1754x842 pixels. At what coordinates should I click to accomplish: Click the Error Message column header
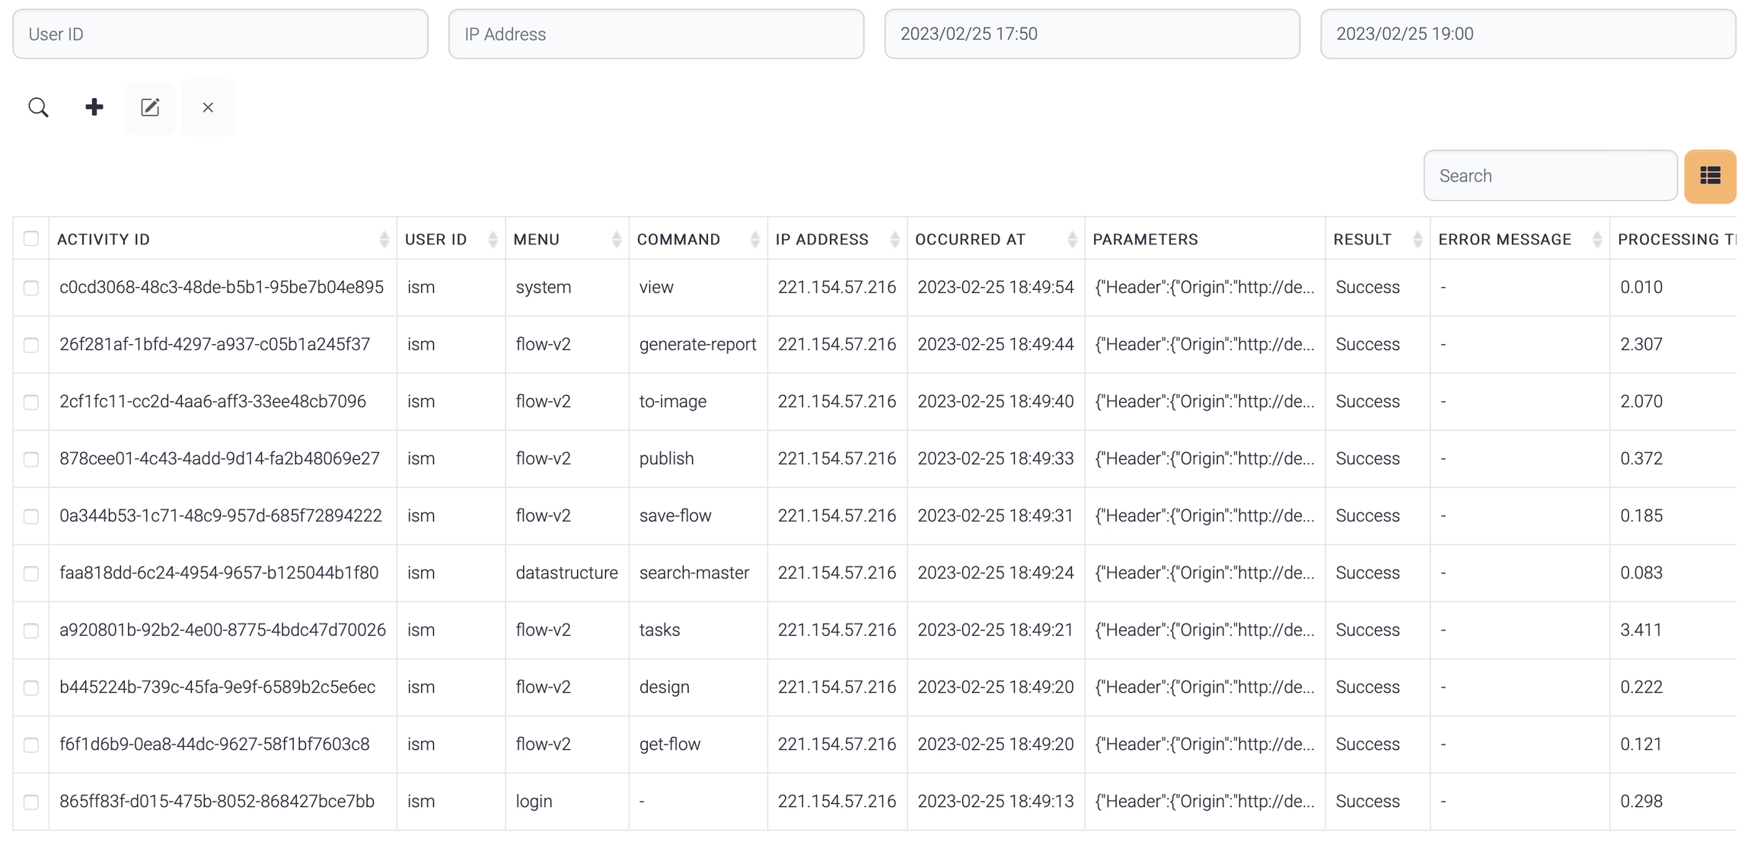pyautogui.click(x=1504, y=240)
